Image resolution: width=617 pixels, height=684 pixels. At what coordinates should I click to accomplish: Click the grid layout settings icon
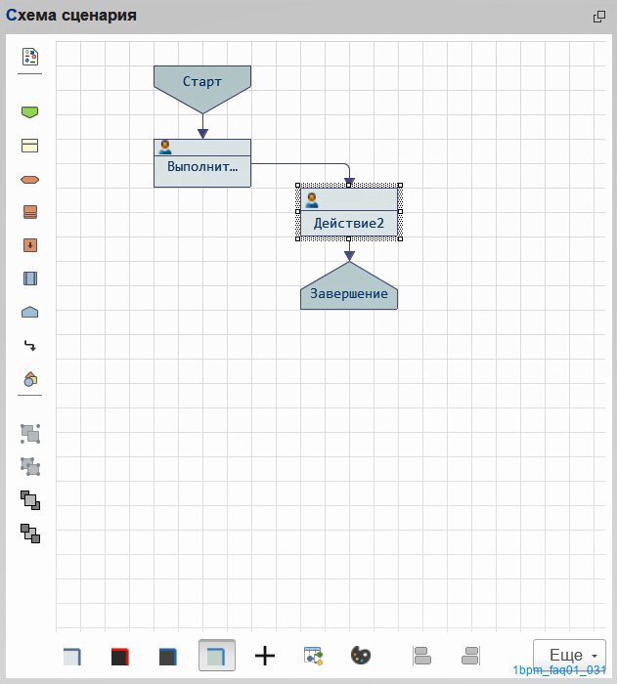(x=313, y=656)
